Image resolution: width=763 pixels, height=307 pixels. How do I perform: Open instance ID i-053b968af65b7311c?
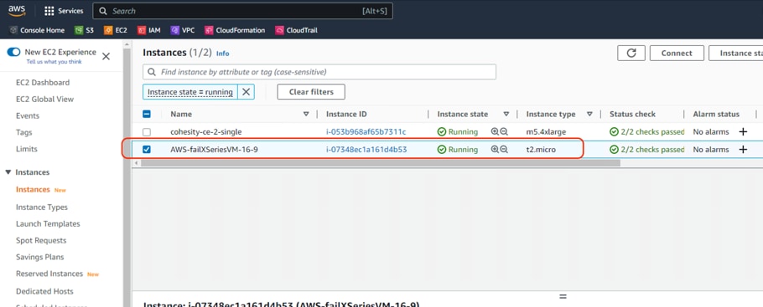[366, 131]
